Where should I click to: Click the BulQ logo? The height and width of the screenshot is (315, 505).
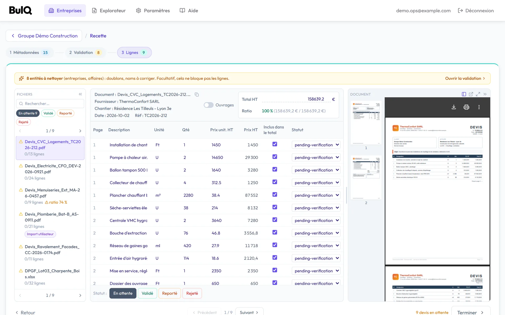click(x=21, y=10)
